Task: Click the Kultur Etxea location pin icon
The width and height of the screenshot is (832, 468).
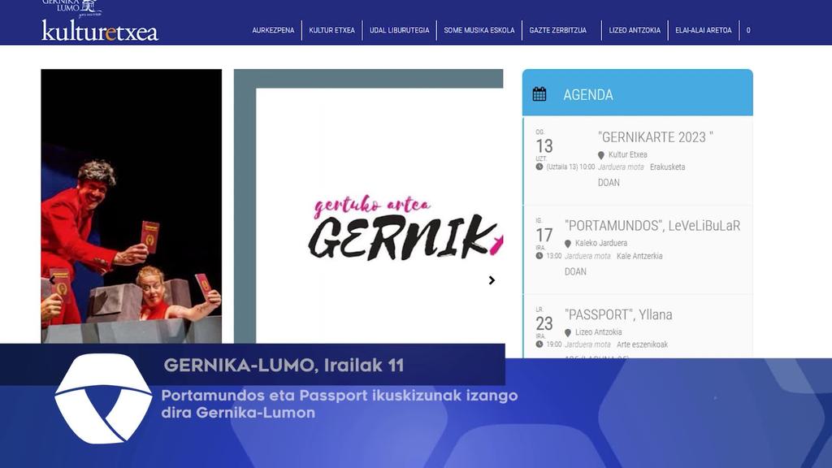Action: tap(600, 155)
